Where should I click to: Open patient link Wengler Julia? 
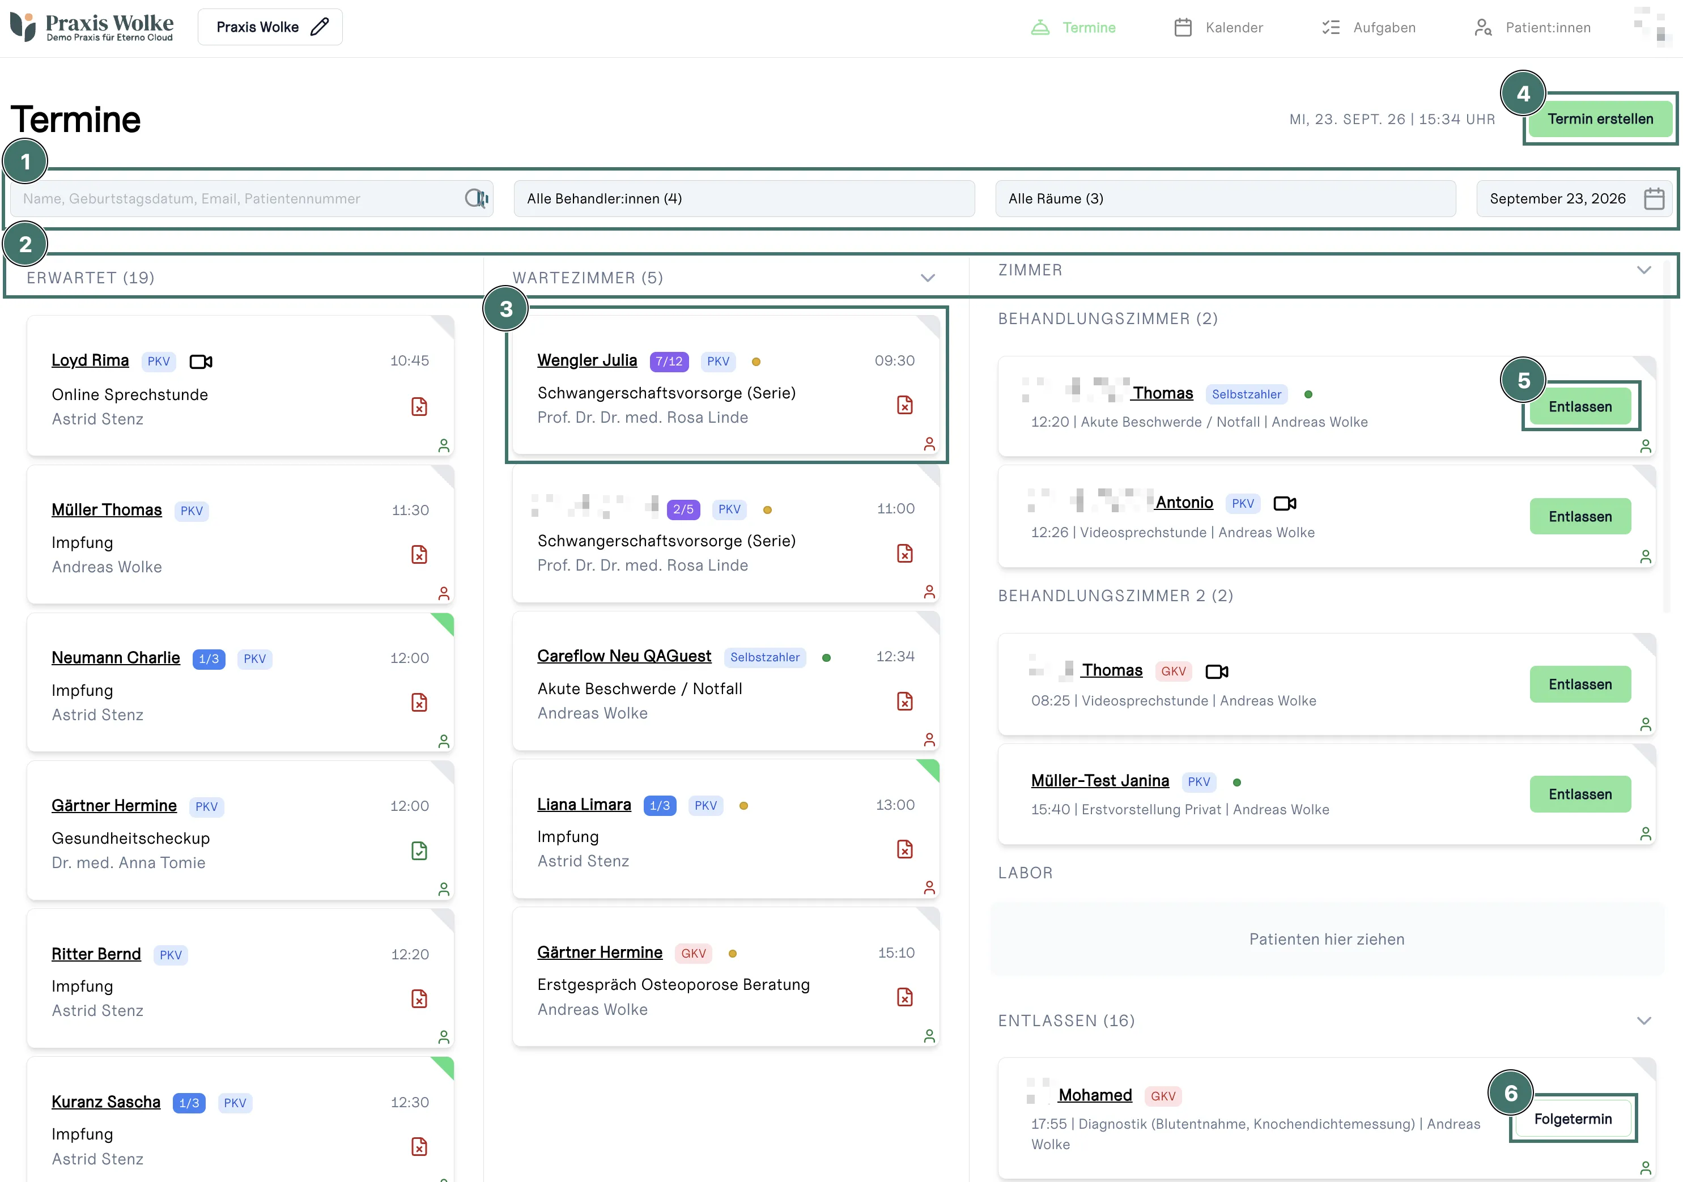pyautogui.click(x=587, y=360)
